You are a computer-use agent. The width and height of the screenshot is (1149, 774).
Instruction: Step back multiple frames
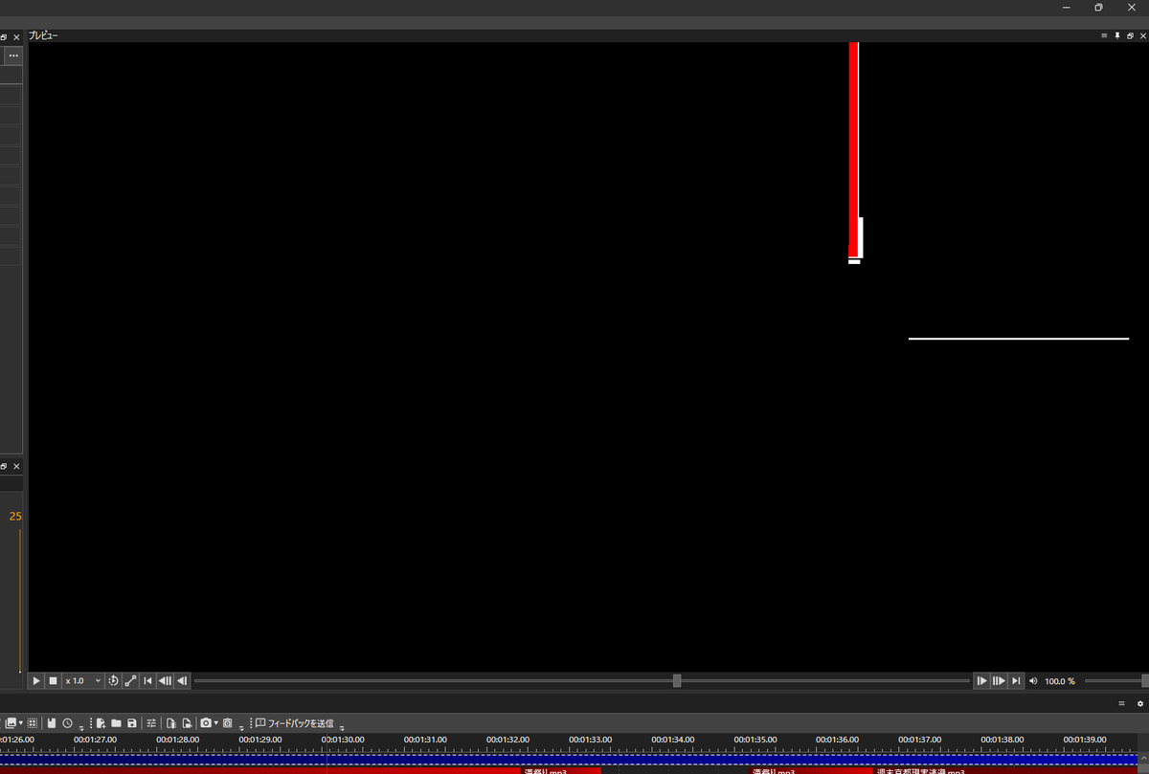pos(165,681)
